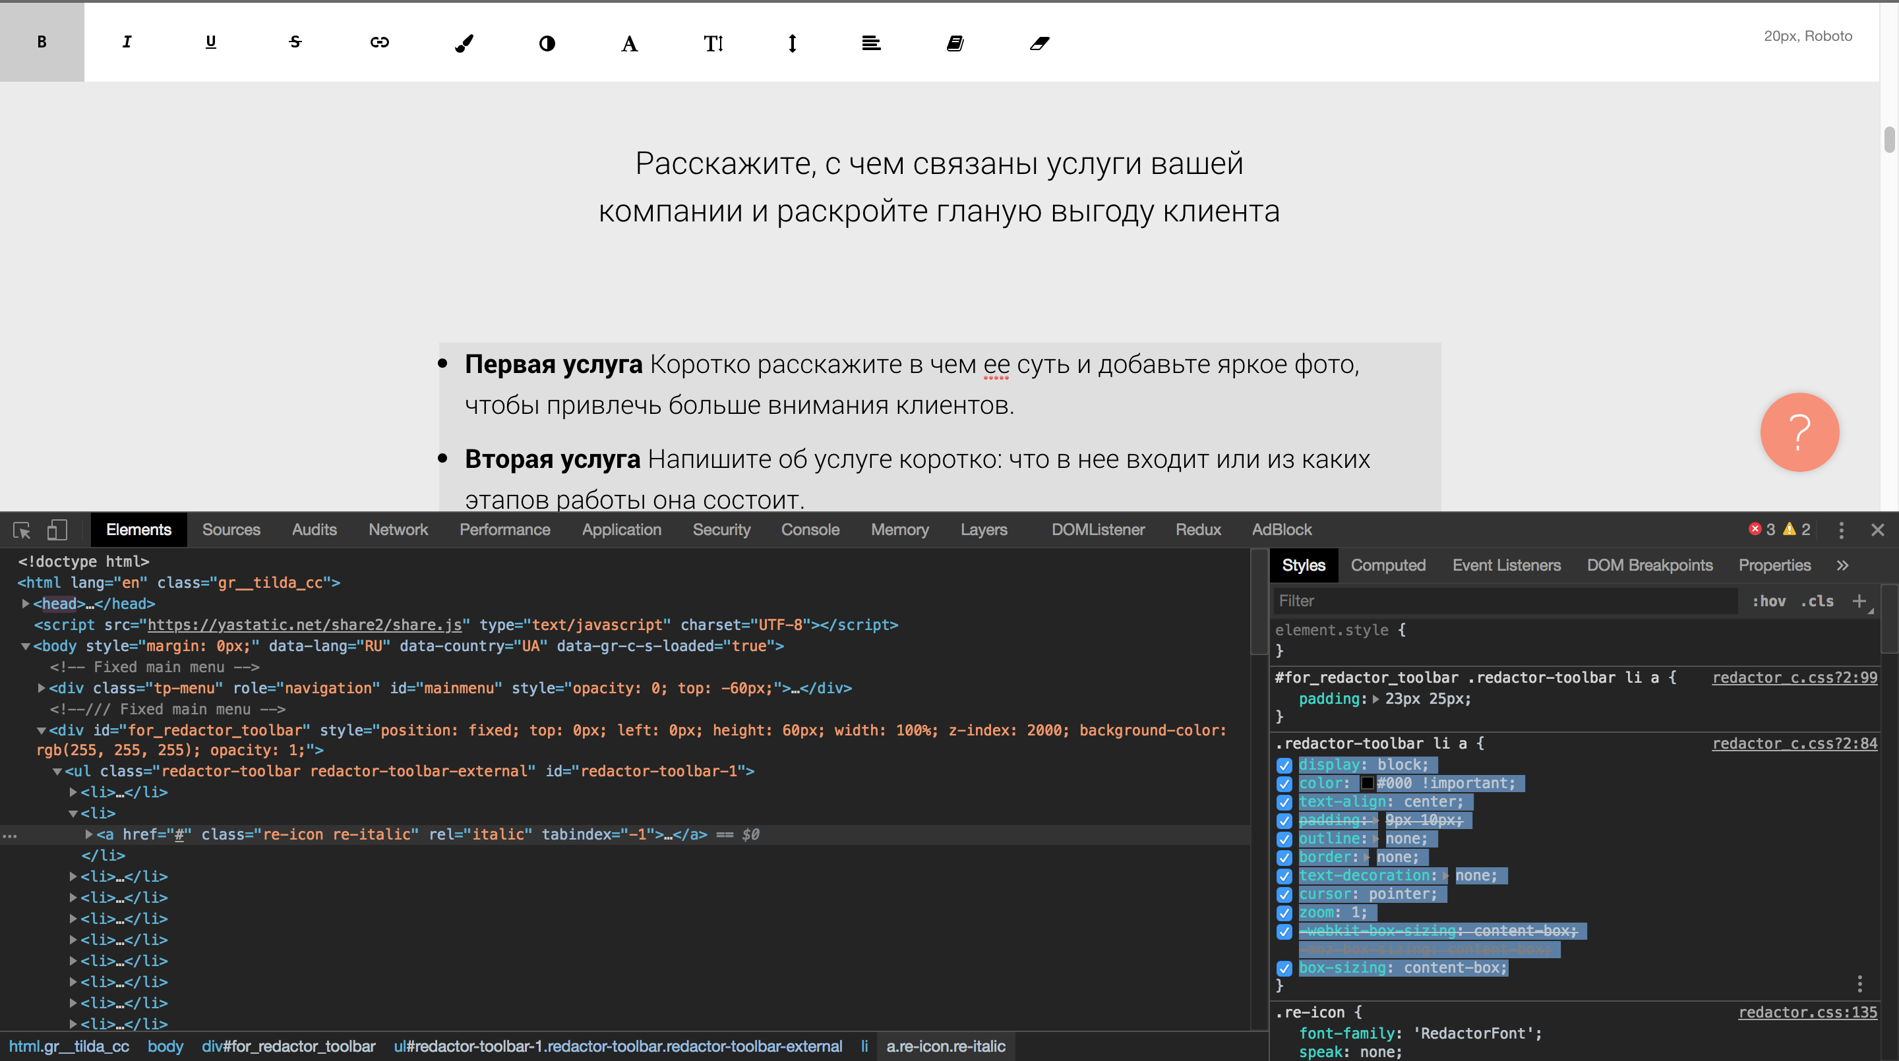The image size is (1899, 1061).
Task: Uncheck the text-align: center property
Action: point(1284,801)
